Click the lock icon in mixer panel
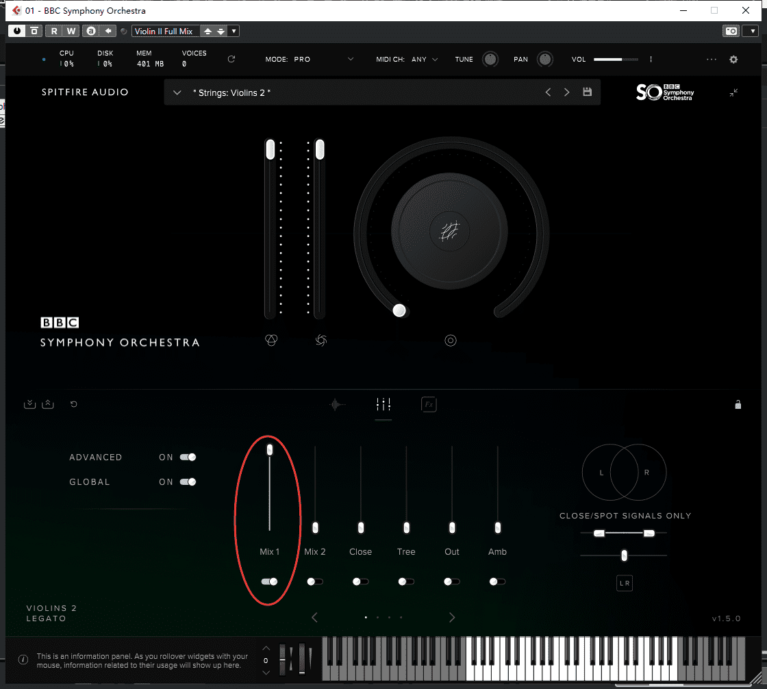 [738, 405]
